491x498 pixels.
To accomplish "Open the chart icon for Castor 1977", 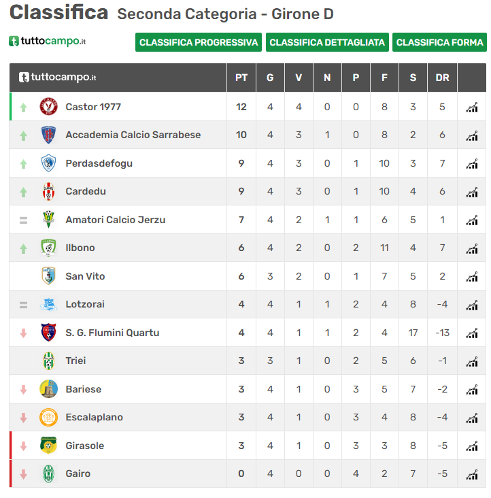I will pos(472,107).
